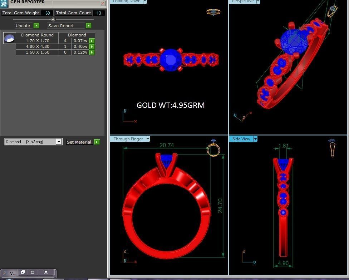The image size is (349, 280).
Task: Open the Diamond (3.52 spg) material dropdown
Action: (59, 141)
